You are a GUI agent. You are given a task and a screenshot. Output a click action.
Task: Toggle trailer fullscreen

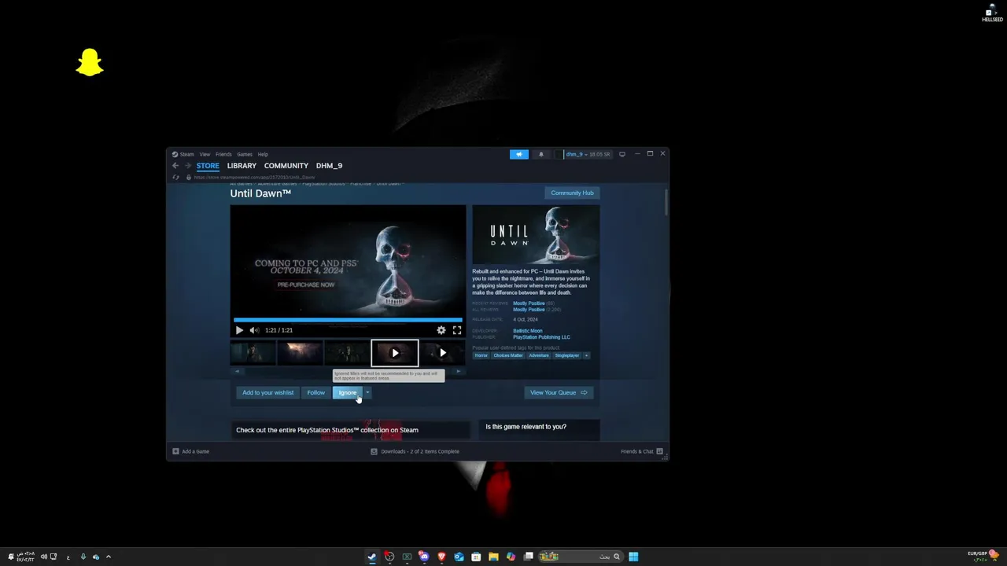click(457, 330)
